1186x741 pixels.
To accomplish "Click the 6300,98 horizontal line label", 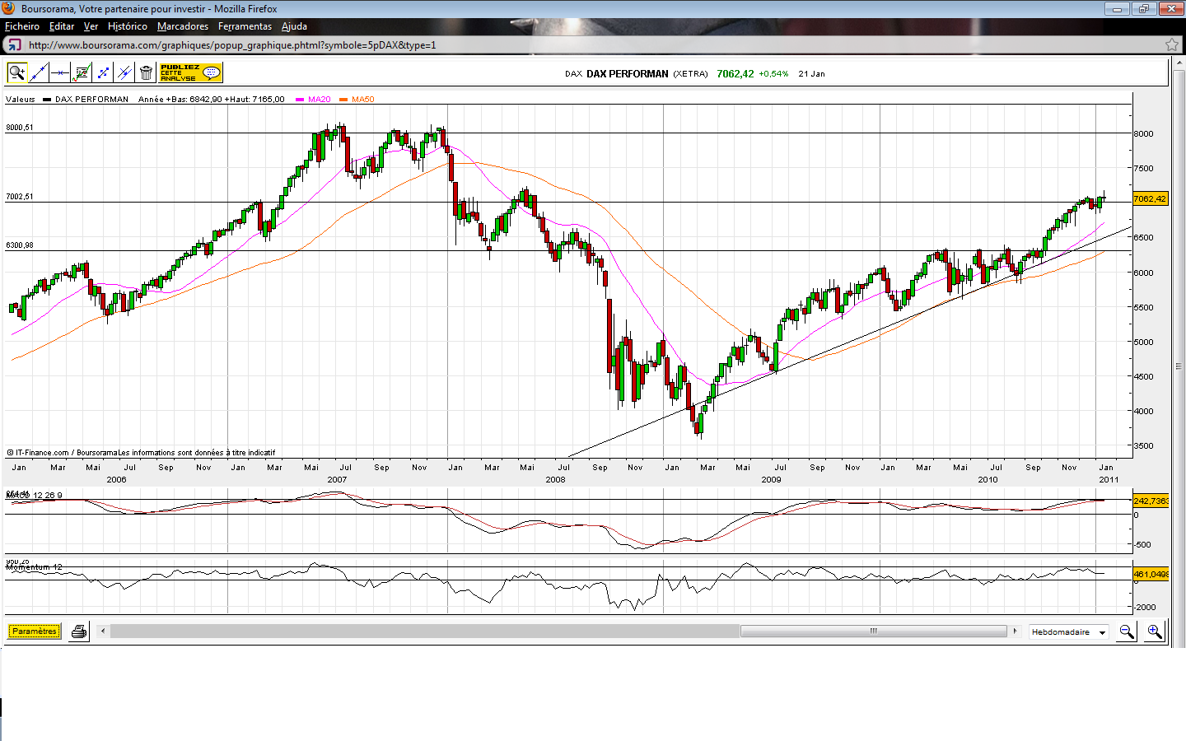I will click(x=20, y=245).
